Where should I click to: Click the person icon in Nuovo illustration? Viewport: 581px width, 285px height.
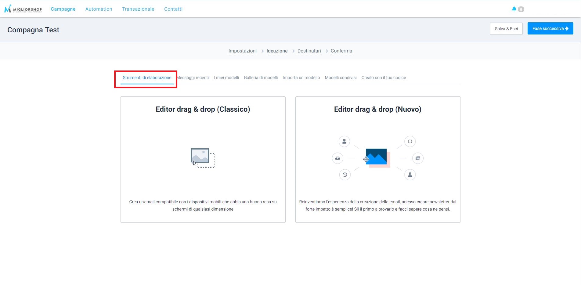tap(344, 141)
